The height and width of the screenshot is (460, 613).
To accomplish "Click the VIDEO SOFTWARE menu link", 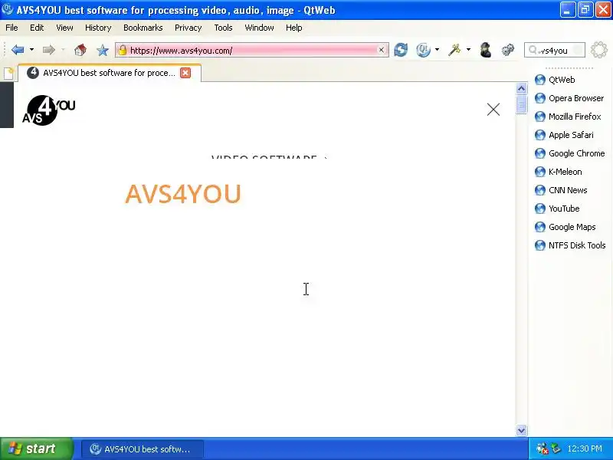I will click(270, 157).
